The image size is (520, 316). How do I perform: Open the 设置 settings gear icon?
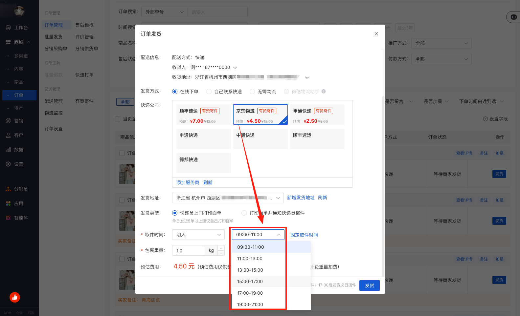coord(8,164)
